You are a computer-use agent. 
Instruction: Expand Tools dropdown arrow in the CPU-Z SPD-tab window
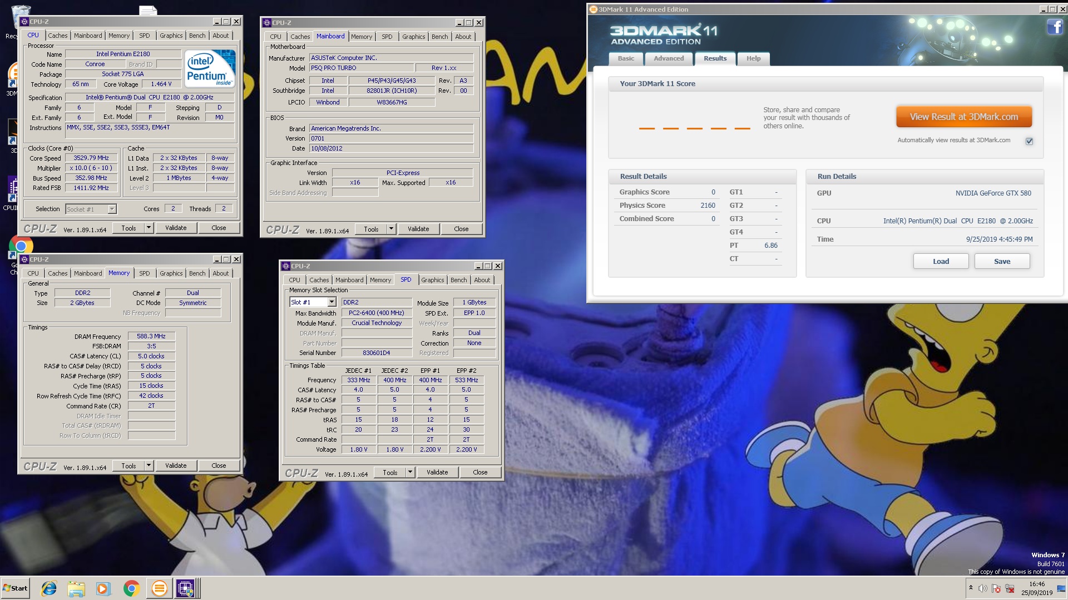(410, 472)
